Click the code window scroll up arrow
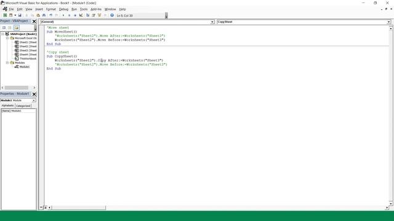This screenshot has width=394, height=221. click(x=391, y=29)
